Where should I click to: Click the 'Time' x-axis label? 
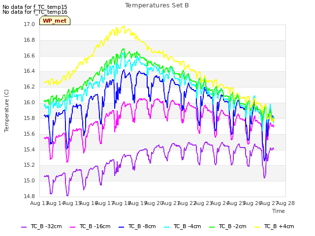(x=279, y=211)
